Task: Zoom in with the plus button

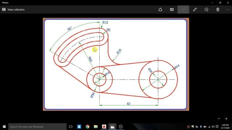Action: tap(226, 119)
